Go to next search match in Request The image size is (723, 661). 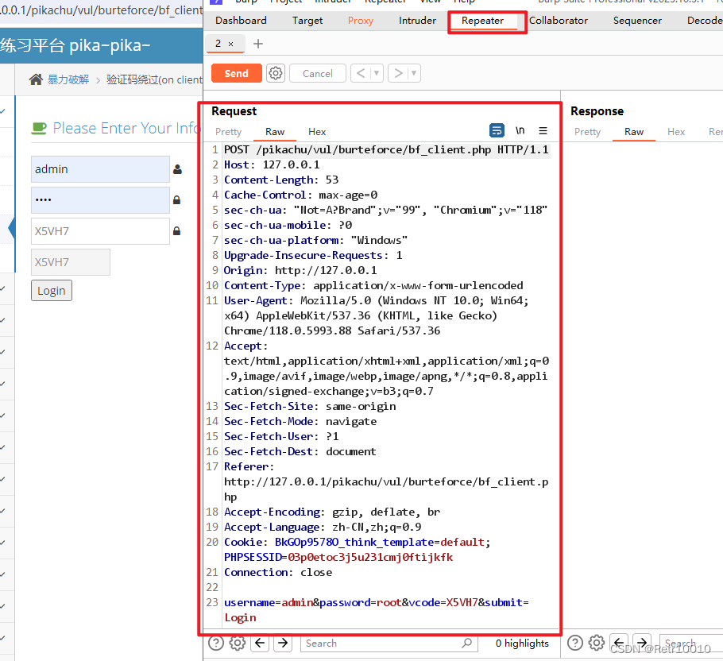(283, 643)
